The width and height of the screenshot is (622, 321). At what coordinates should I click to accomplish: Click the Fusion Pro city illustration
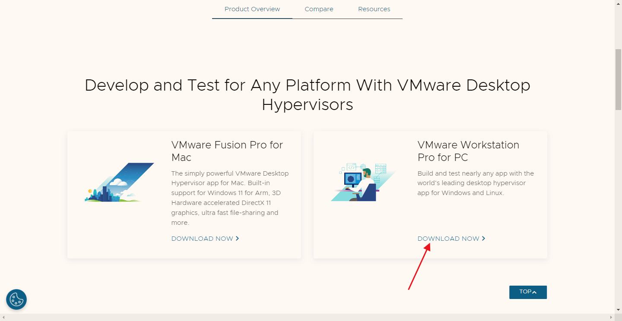click(119, 183)
